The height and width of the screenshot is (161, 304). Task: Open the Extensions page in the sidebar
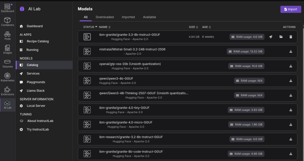click(7, 91)
